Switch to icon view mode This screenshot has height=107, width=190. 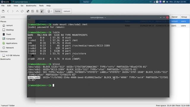28,11
